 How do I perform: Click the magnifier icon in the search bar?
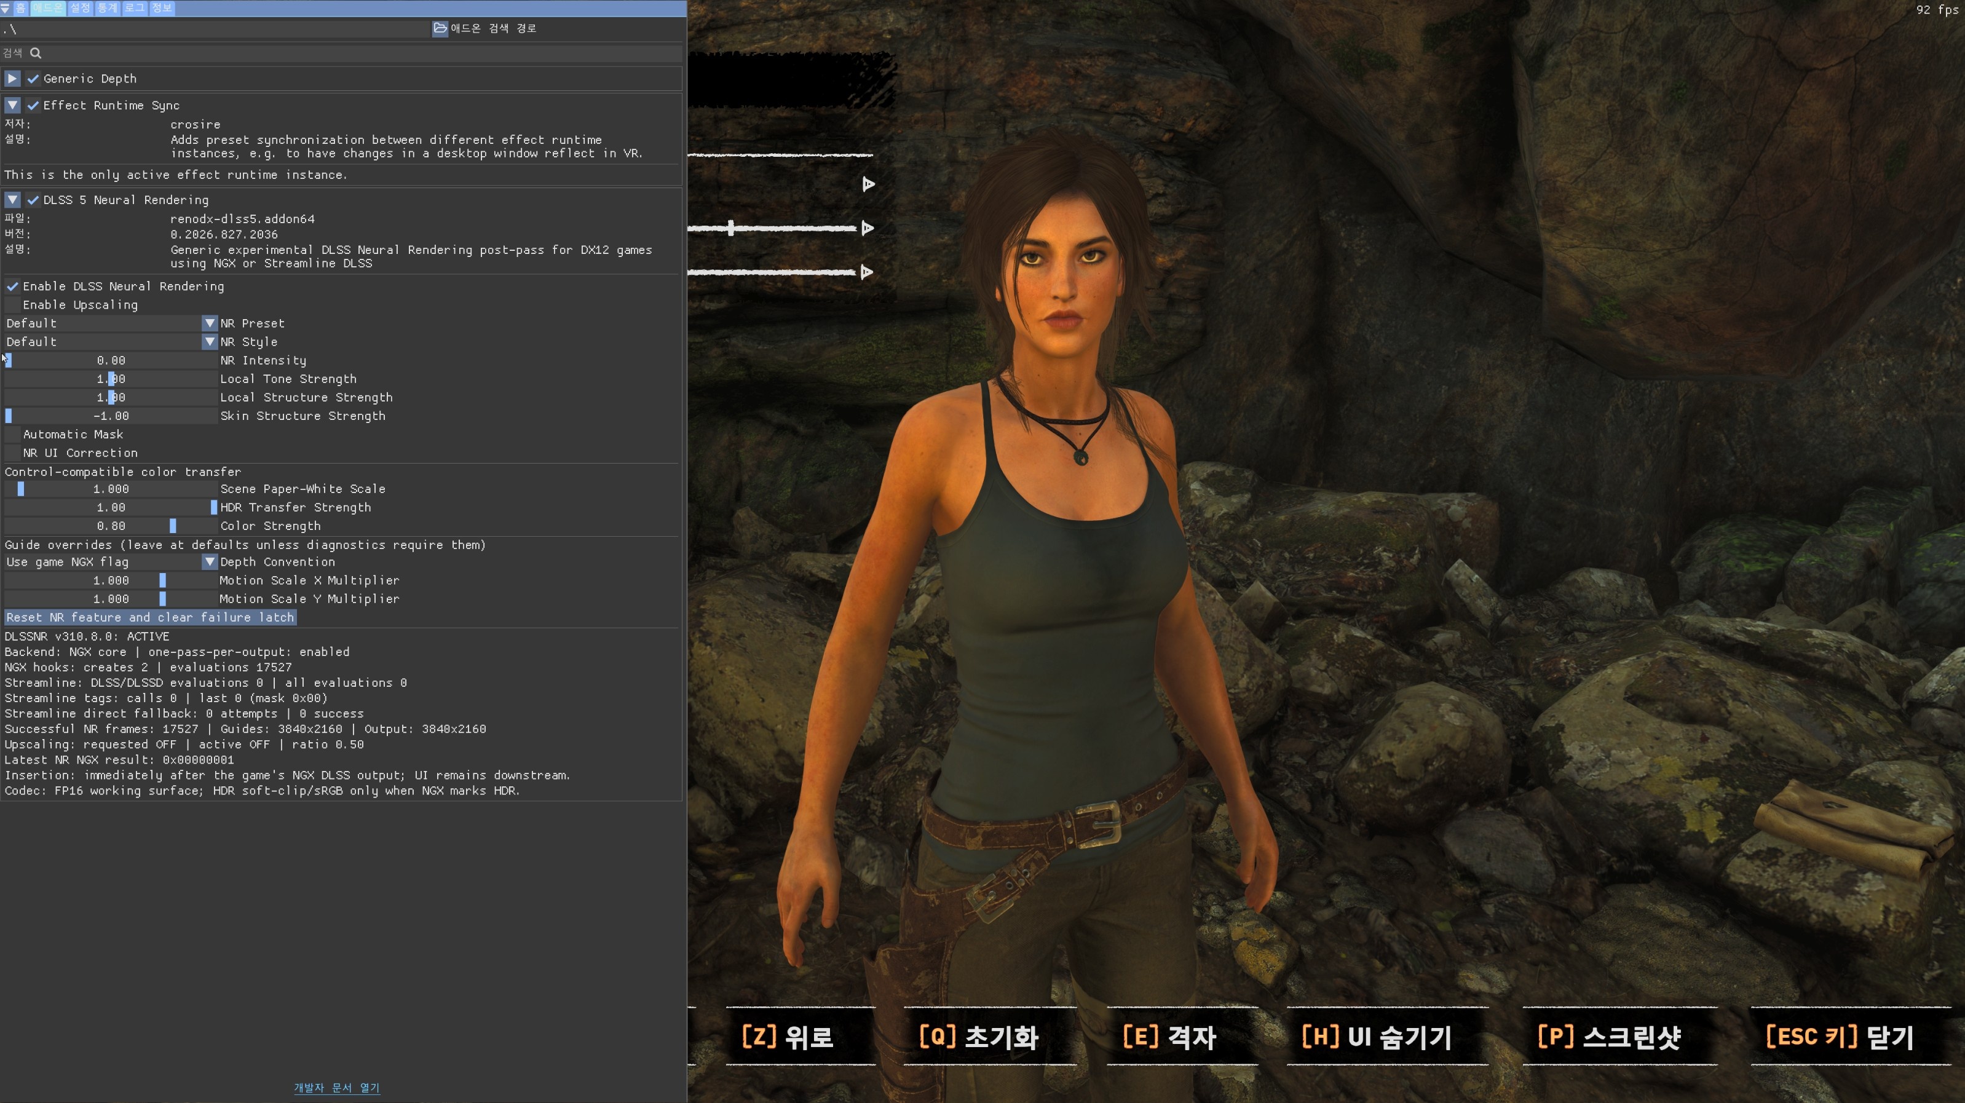click(36, 53)
